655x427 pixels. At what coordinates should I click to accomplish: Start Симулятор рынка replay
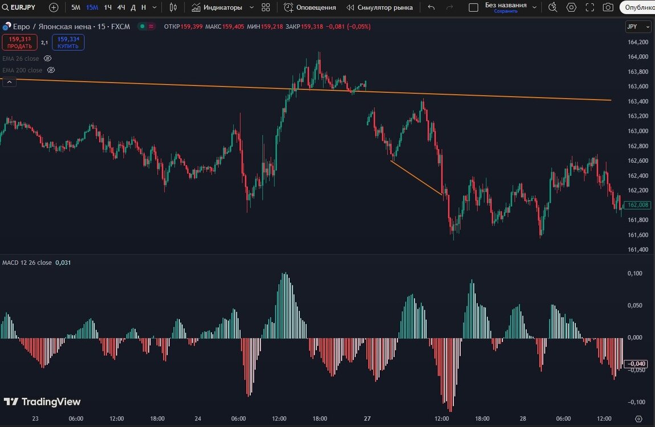tap(380, 7)
